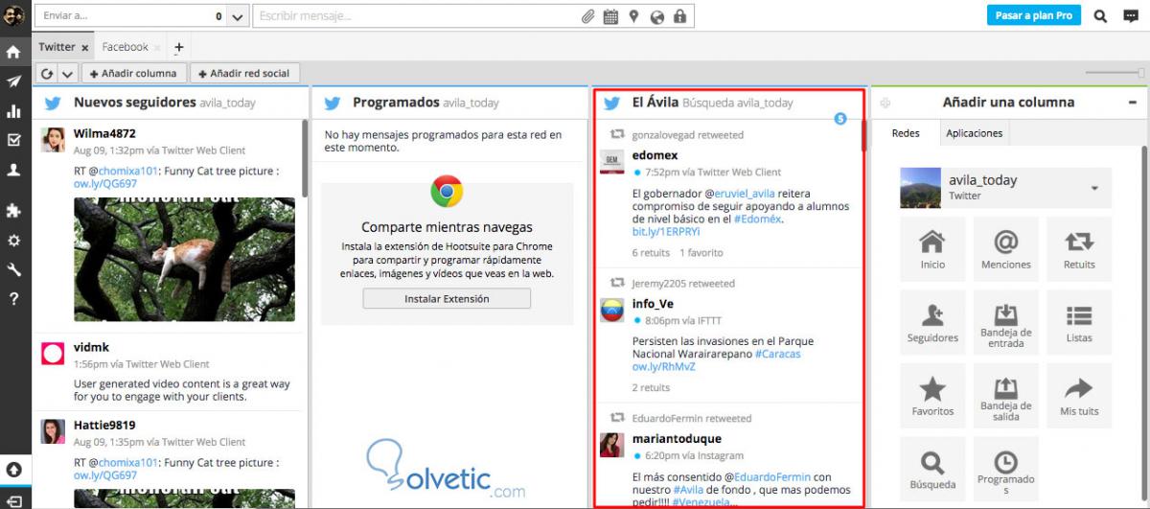This screenshot has width=1150, height=509.
Task: Open search magnifier in top bar
Action: point(1101,15)
